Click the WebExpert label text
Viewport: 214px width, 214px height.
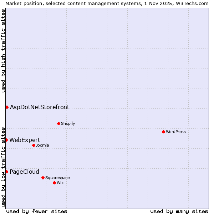25,140
